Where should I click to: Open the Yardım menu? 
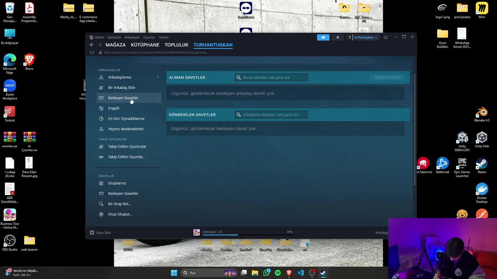(x=163, y=37)
